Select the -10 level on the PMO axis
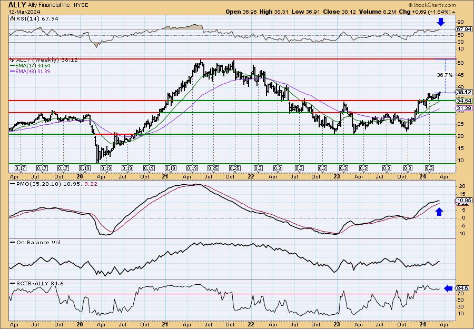474x329 pixels. coord(461,234)
